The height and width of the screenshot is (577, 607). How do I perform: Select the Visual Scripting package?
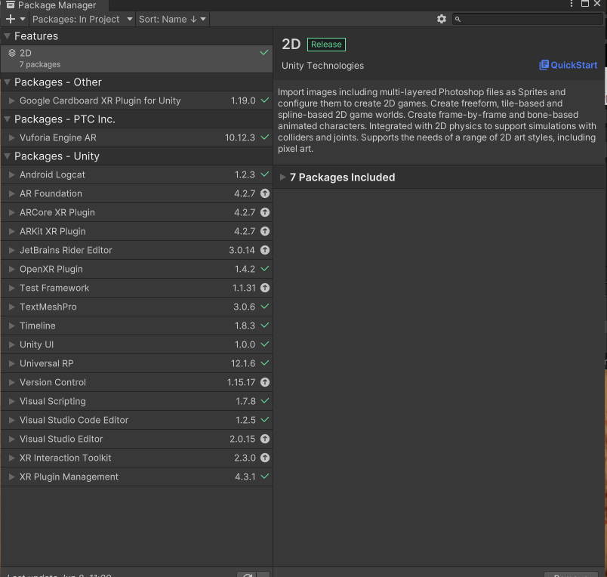pyautogui.click(x=53, y=401)
